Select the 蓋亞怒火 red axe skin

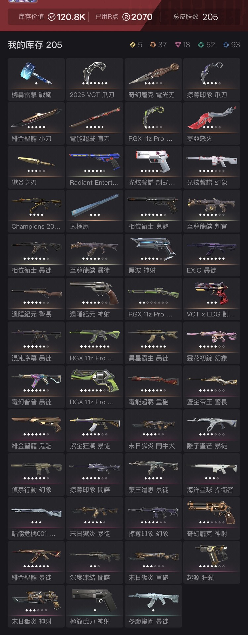point(212,123)
